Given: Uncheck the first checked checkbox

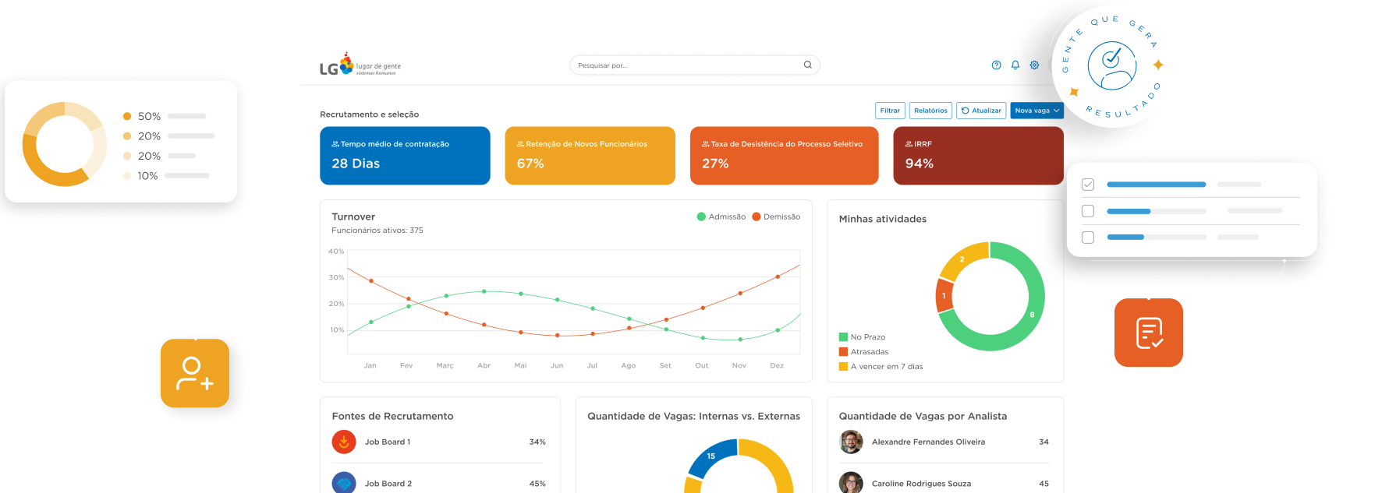Looking at the screenshot, I should (1088, 185).
